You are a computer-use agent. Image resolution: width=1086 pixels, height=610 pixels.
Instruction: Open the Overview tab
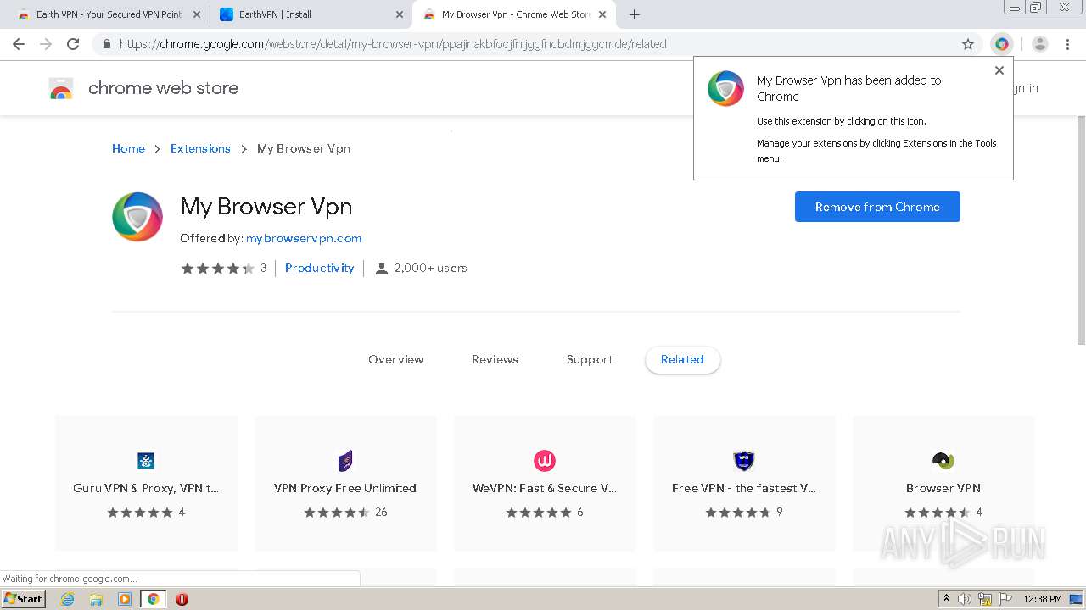395,359
